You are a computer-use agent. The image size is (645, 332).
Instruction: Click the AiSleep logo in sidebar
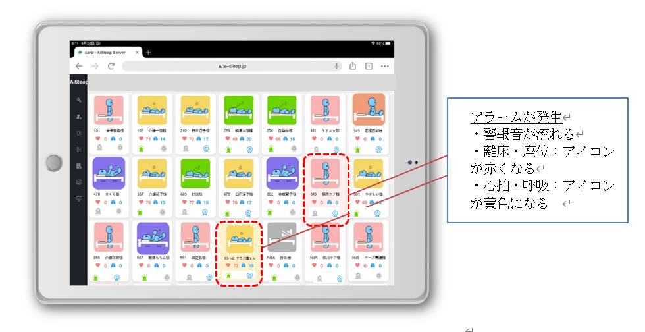click(78, 82)
